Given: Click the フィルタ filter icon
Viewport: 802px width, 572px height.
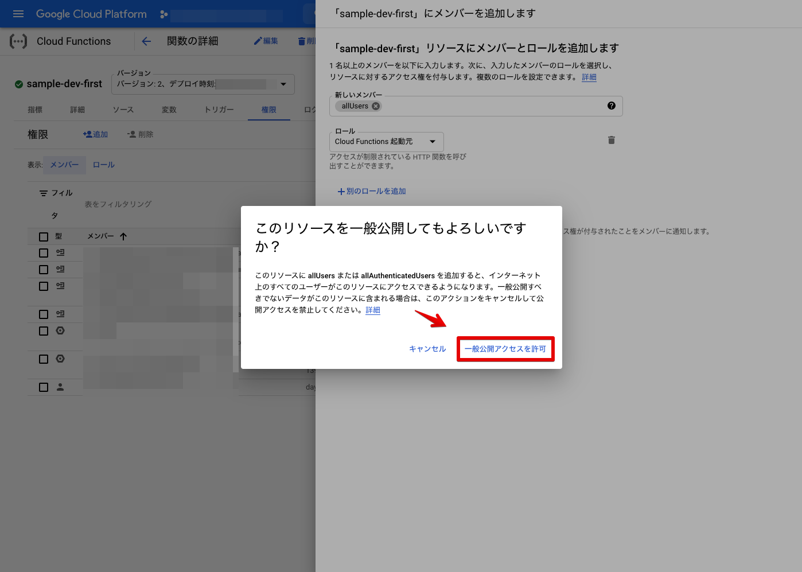Looking at the screenshot, I should click(44, 193).
